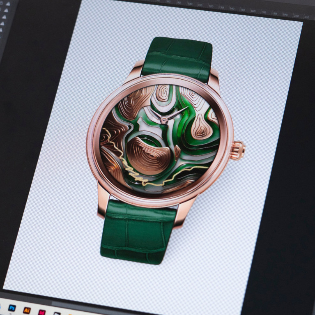
Task: Open Photoshop from the dock
Action: click(x=12, y=308)
